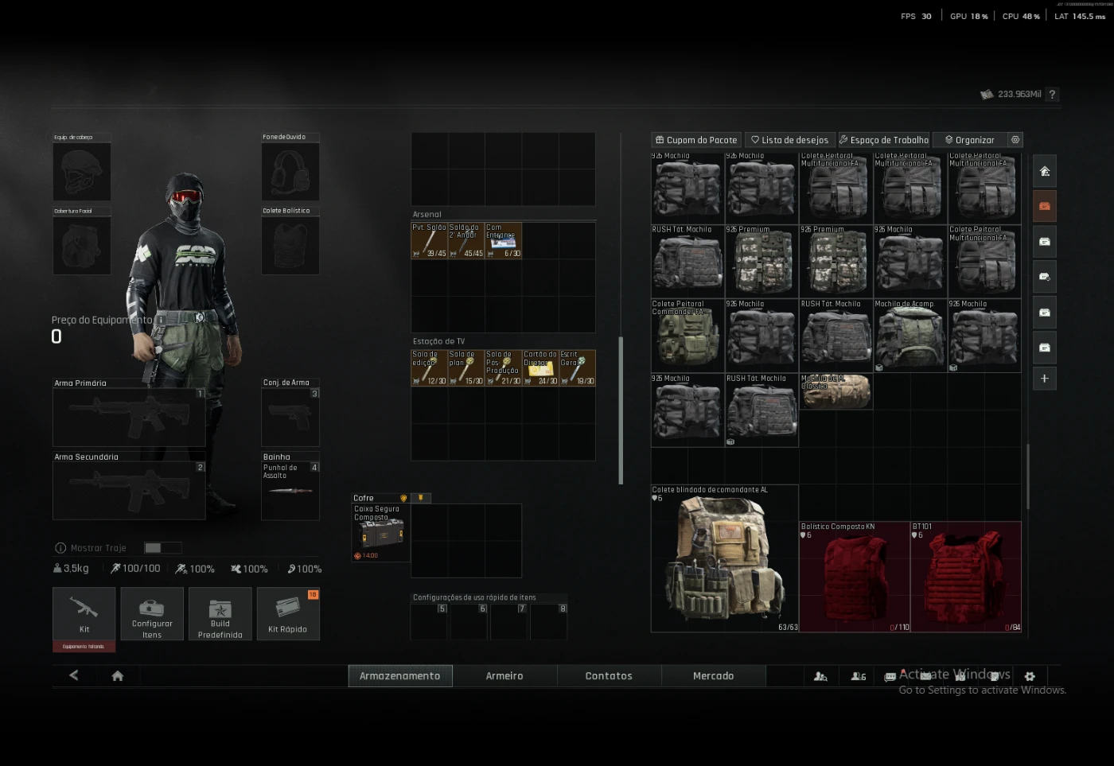
Task: Click the currency help question mark
Action: [x=1052, y=95]
